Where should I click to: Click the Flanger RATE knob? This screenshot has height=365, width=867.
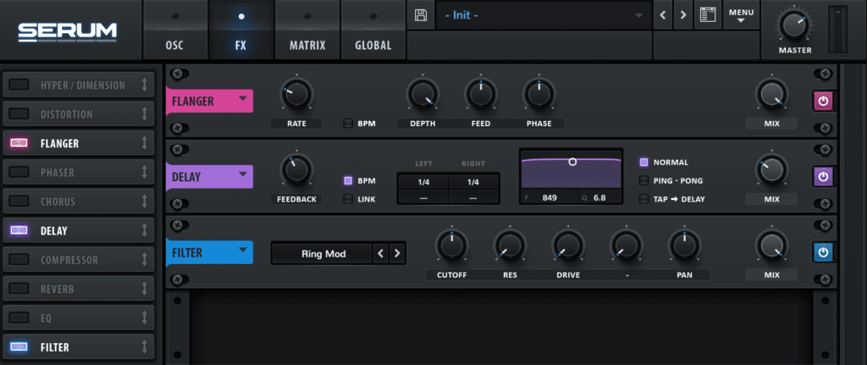tap(296, 95)
